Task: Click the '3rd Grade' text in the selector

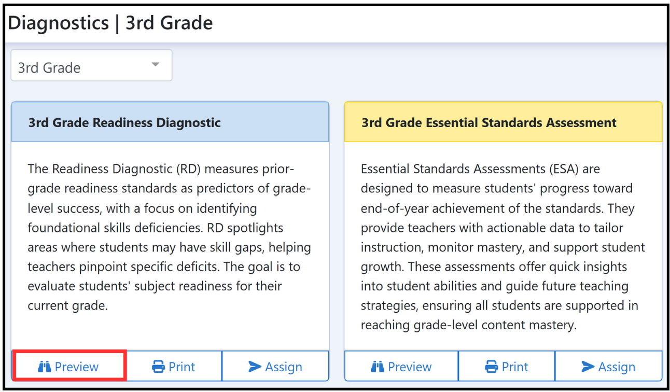Action: tap(49, 68)
